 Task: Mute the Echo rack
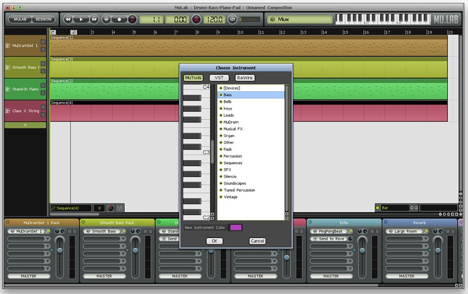(372, 231)
